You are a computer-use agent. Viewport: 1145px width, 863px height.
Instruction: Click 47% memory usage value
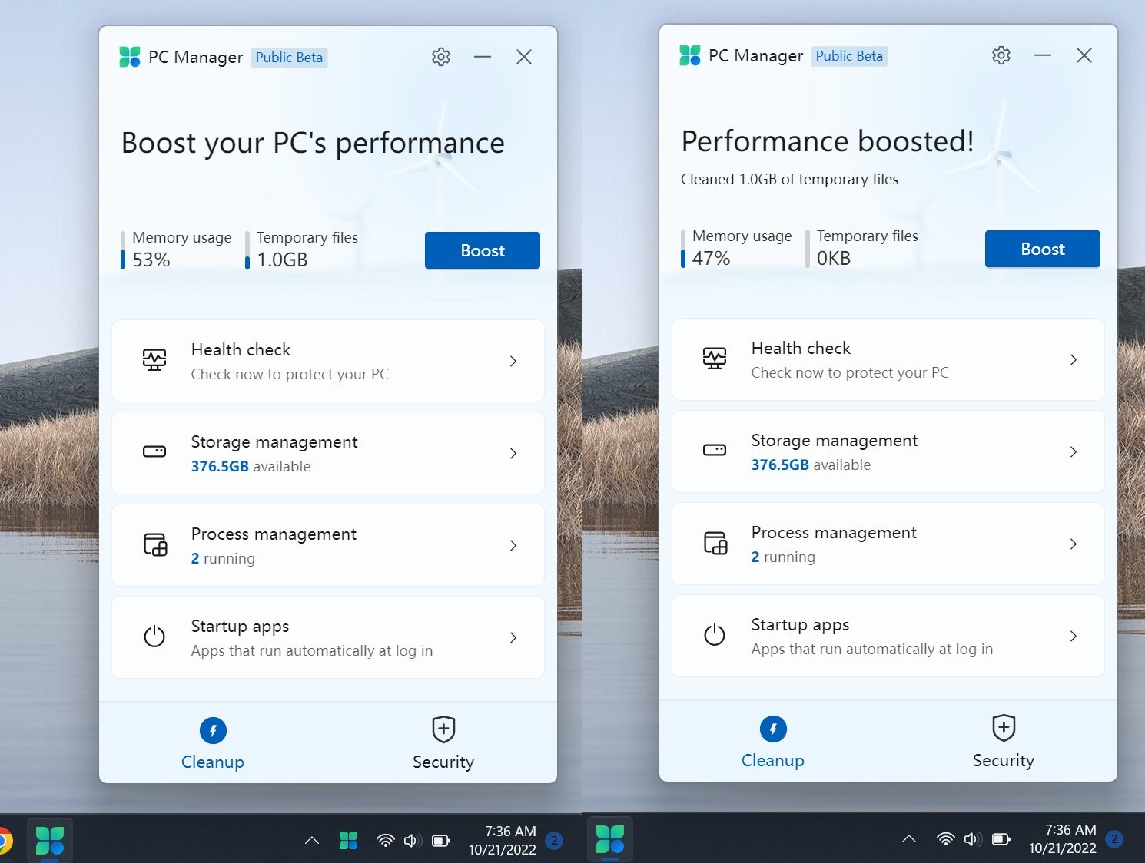[712, 258]
